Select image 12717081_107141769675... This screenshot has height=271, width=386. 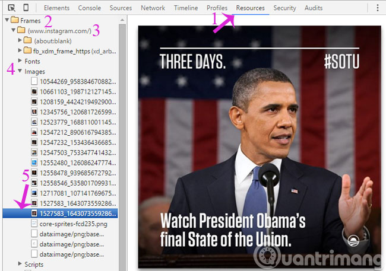[x=78, y=193]
